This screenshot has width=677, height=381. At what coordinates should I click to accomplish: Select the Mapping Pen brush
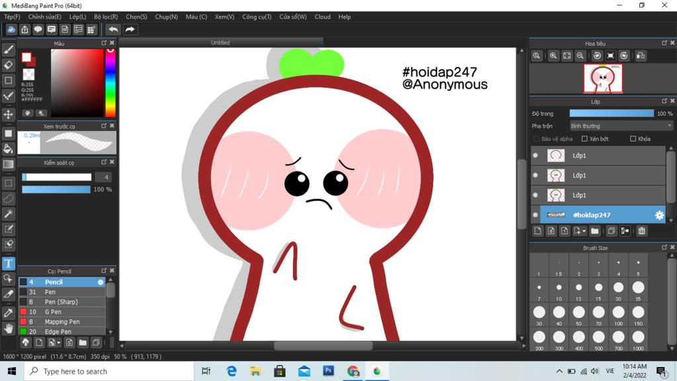click(x=62, y=322)
